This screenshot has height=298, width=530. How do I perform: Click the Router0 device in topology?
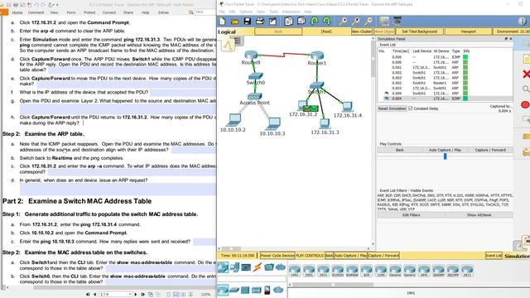point(251,55)
